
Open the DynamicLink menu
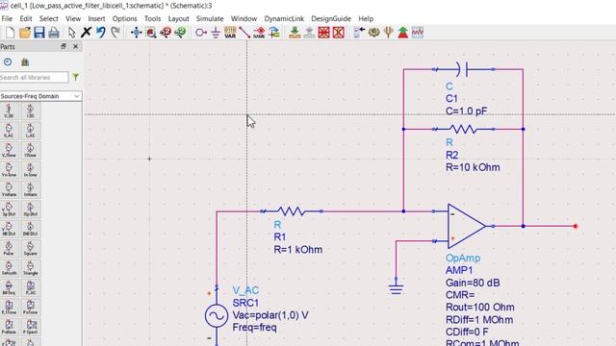pyautogui.click(x=284, y=18)
